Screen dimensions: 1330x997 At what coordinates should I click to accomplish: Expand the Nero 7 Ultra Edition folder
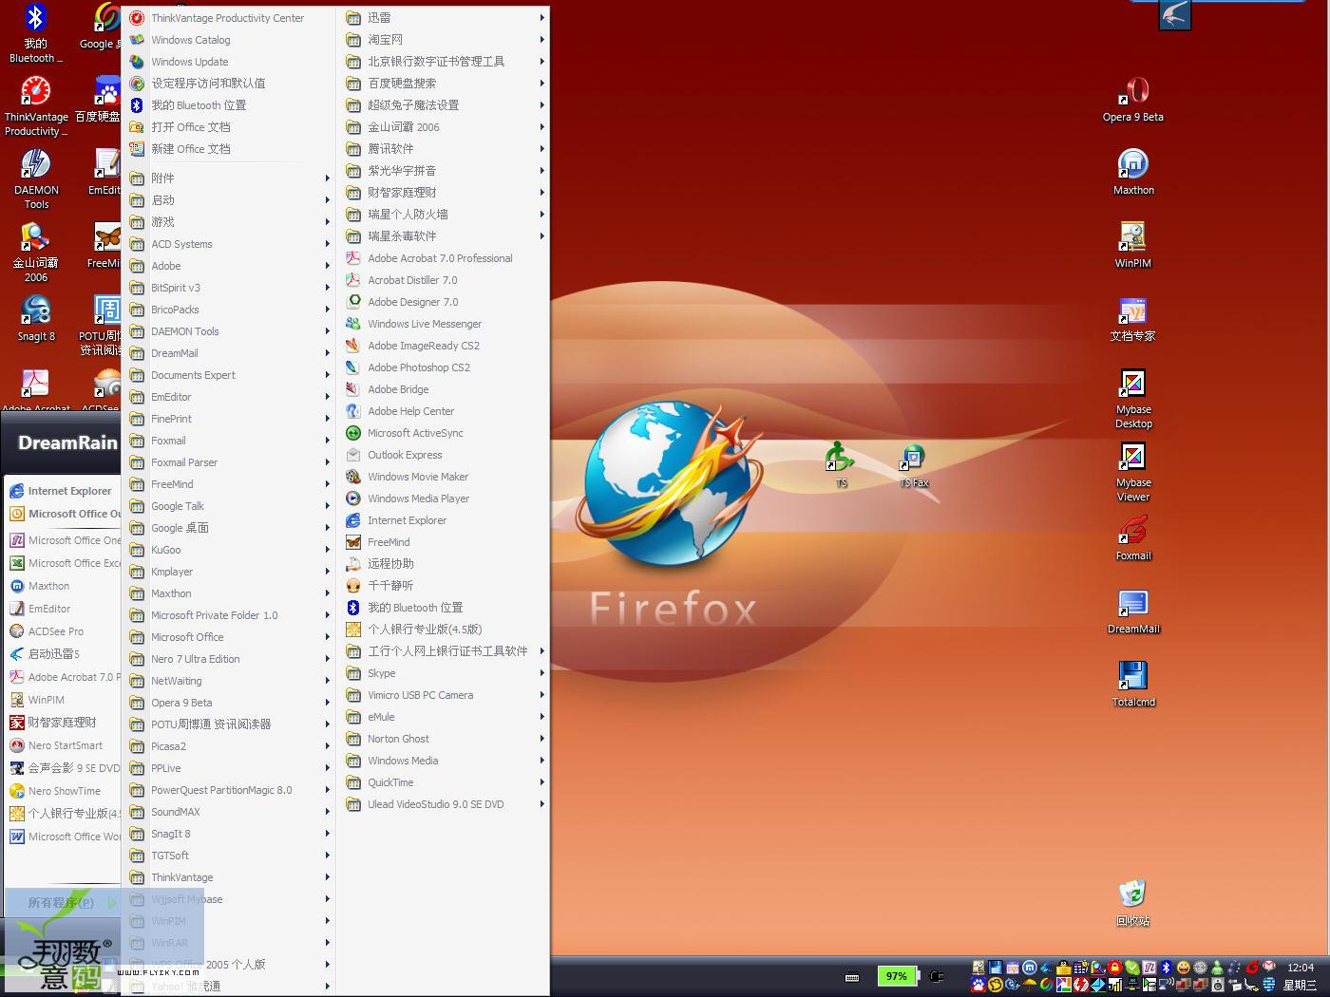(x=229, y=659)
